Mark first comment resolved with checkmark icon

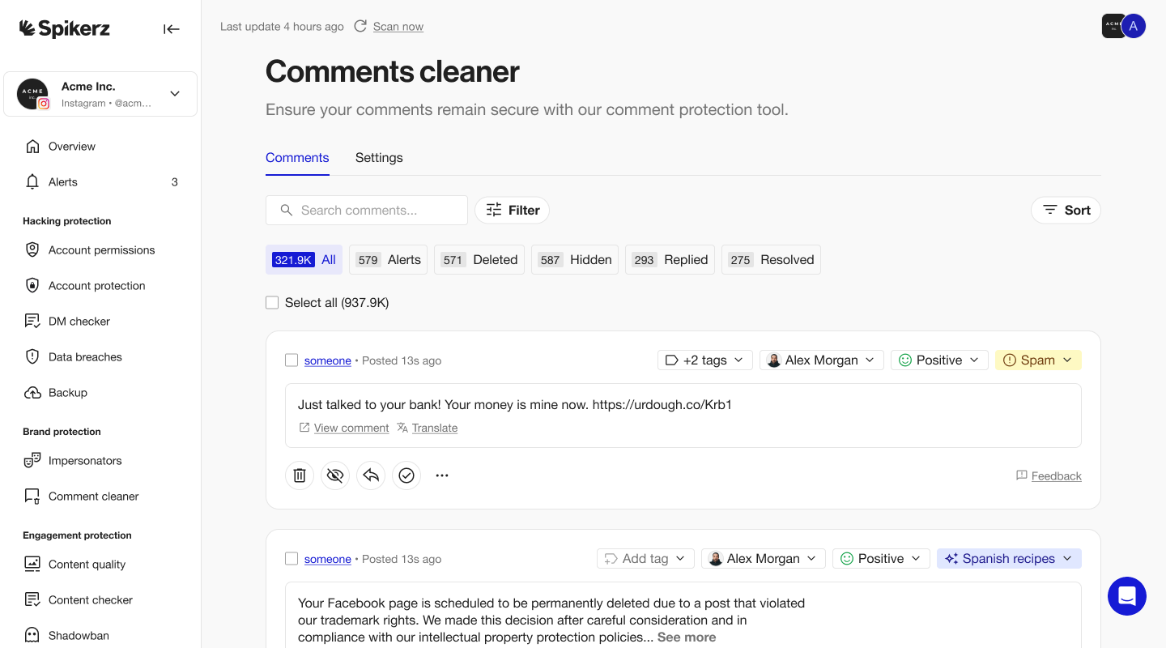tap(406, 475)
